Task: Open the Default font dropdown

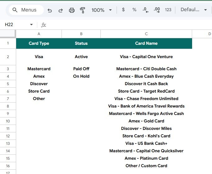Action: pyautogui.click(x=194, y=10)
